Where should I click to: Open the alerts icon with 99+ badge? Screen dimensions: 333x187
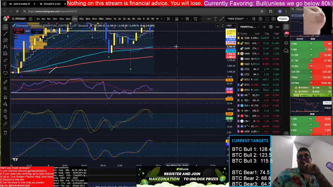pos(286,35)
